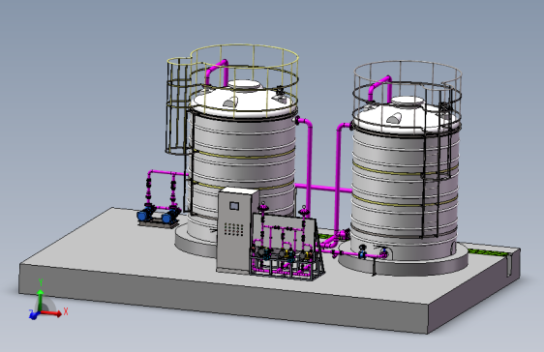Image resolution: width=544 pixels, height=352 pixels.
Task: Click the red X axis of the triad
Action: 52,313
